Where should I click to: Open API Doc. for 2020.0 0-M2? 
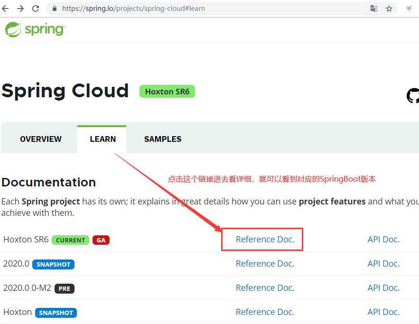383,288
